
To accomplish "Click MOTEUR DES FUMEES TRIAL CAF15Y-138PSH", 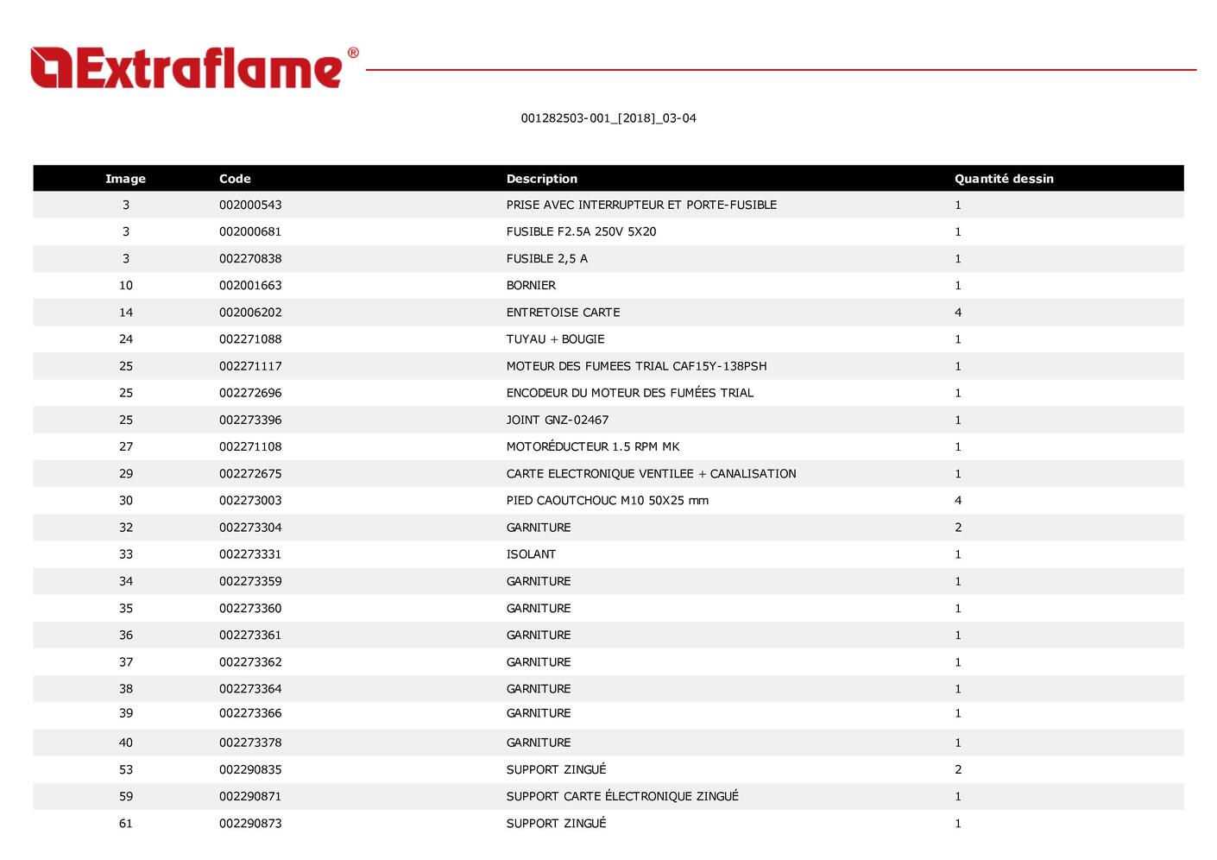I will coord(636,366).
